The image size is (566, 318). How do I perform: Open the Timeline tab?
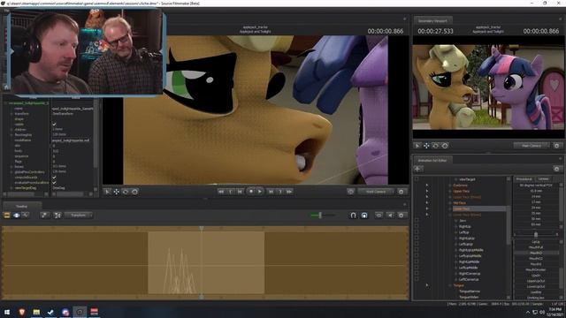pyautogui.click(x=21, y=206)
